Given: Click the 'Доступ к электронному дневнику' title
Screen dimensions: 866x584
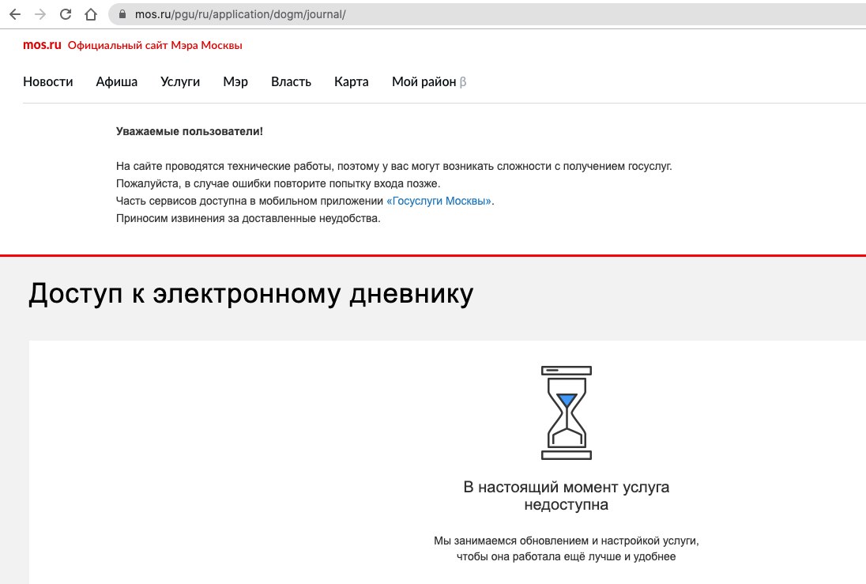Looking at the screenshot, I should pos(250,293).
